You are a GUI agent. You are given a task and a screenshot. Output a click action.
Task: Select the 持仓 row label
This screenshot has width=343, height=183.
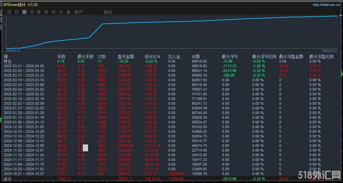pyautogui.click(x=7, y=61)
